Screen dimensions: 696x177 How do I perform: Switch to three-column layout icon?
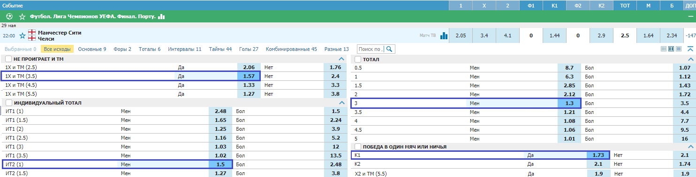point(664,49)
